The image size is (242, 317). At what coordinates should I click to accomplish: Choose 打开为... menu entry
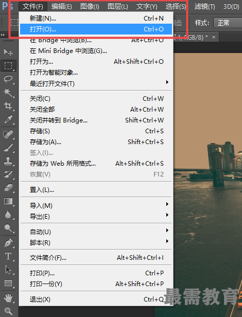(95, 61)
